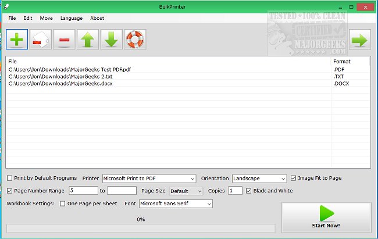This screenshot has height=239, width=378.
Task: Open the Orientation dropdown showing Landscape
Action: click(x=259, y=179)
